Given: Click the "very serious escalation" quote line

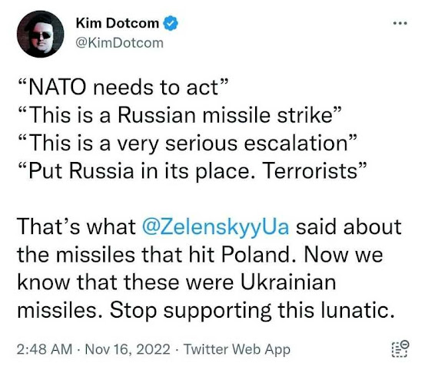Looking at the screenshot, I should point(187,144).
